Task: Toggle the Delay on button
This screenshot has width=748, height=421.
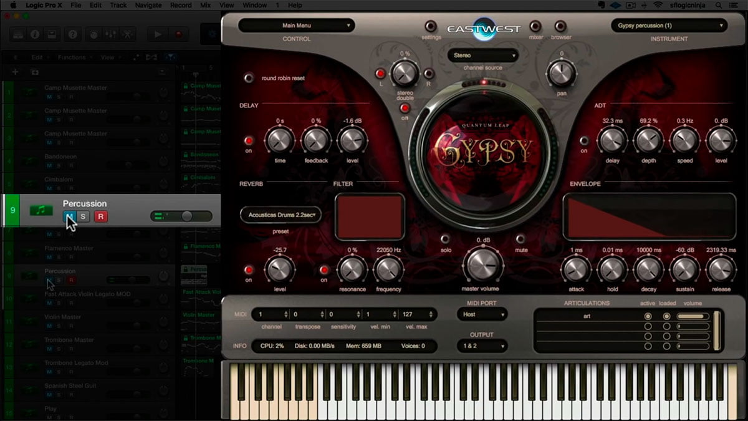Action: pyautogui.click(x=249, y=140)
